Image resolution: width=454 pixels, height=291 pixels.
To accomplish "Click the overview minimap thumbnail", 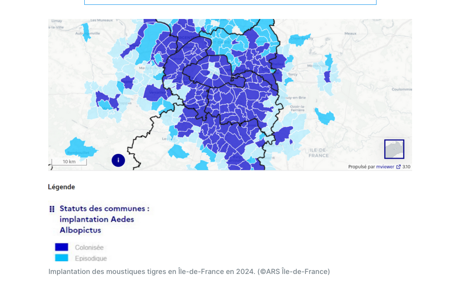I will point(394,149).
